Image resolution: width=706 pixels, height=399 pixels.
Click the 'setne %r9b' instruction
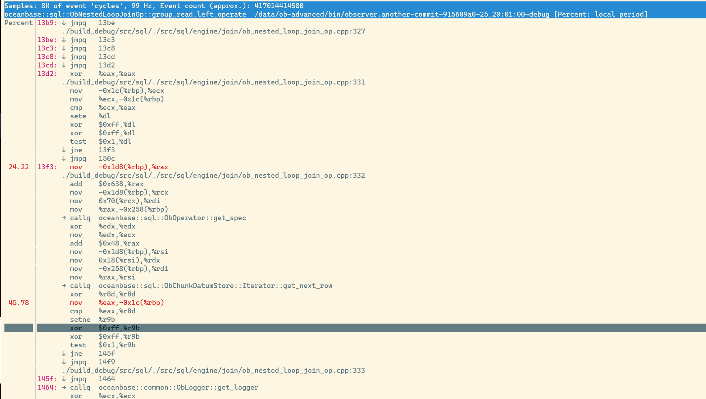(92, 319)
